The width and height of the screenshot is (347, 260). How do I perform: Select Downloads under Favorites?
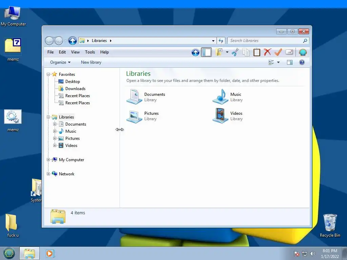(x=75, y=89)
